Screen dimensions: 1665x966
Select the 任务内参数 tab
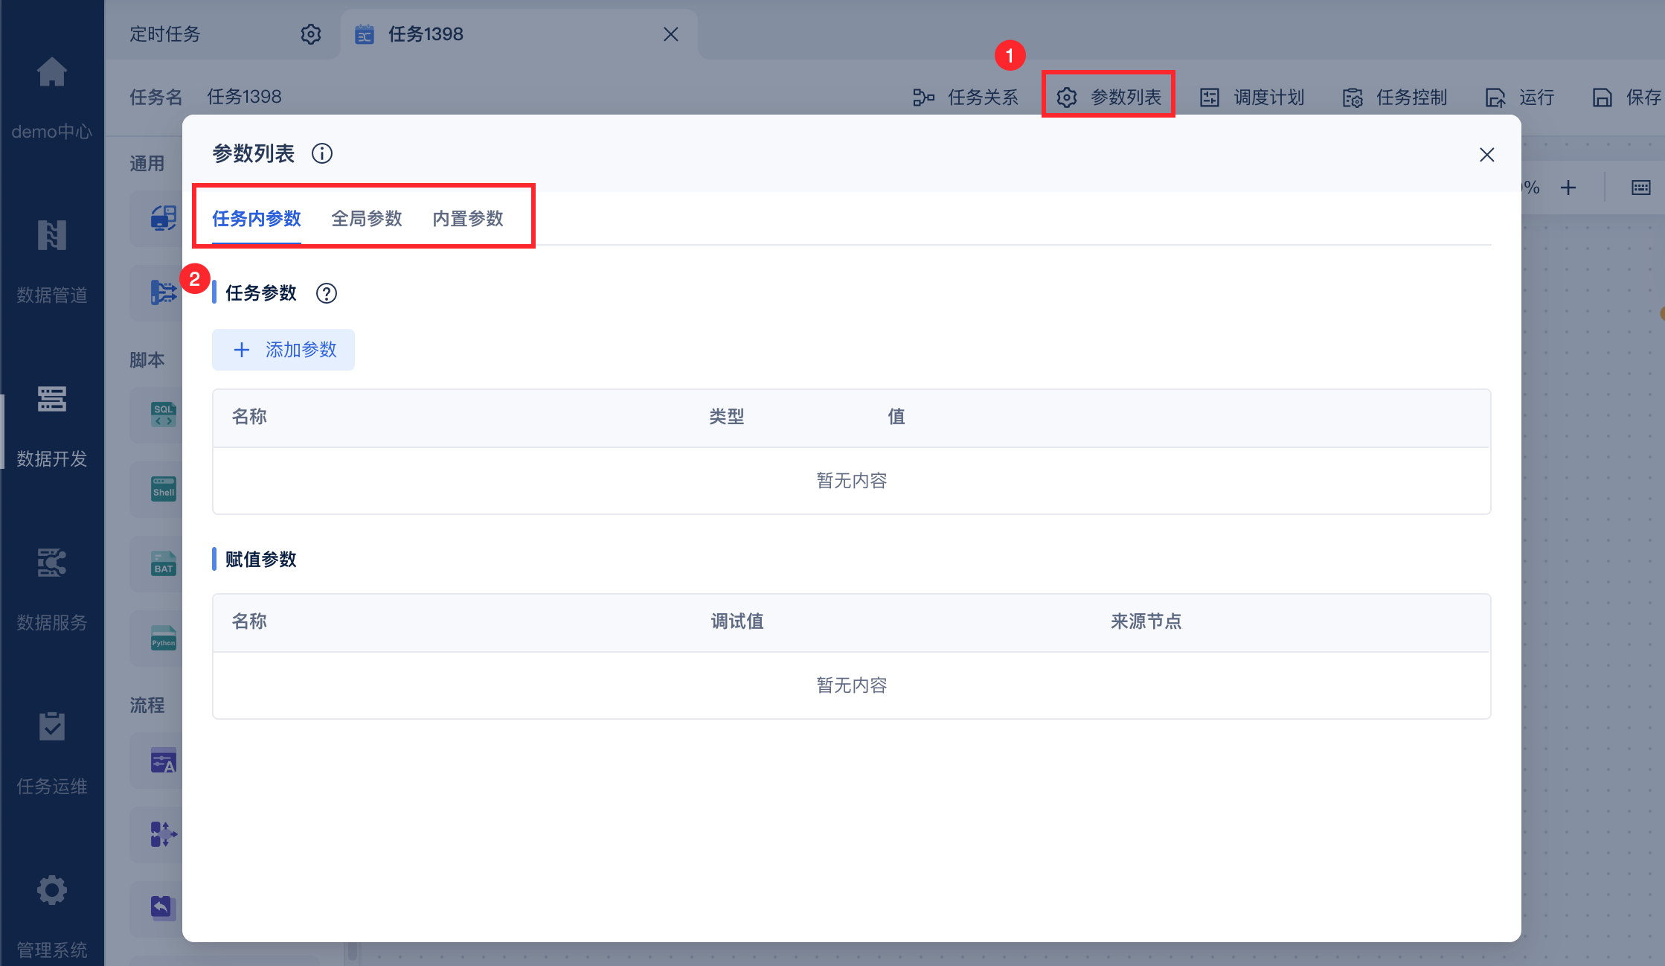[256, 218]
